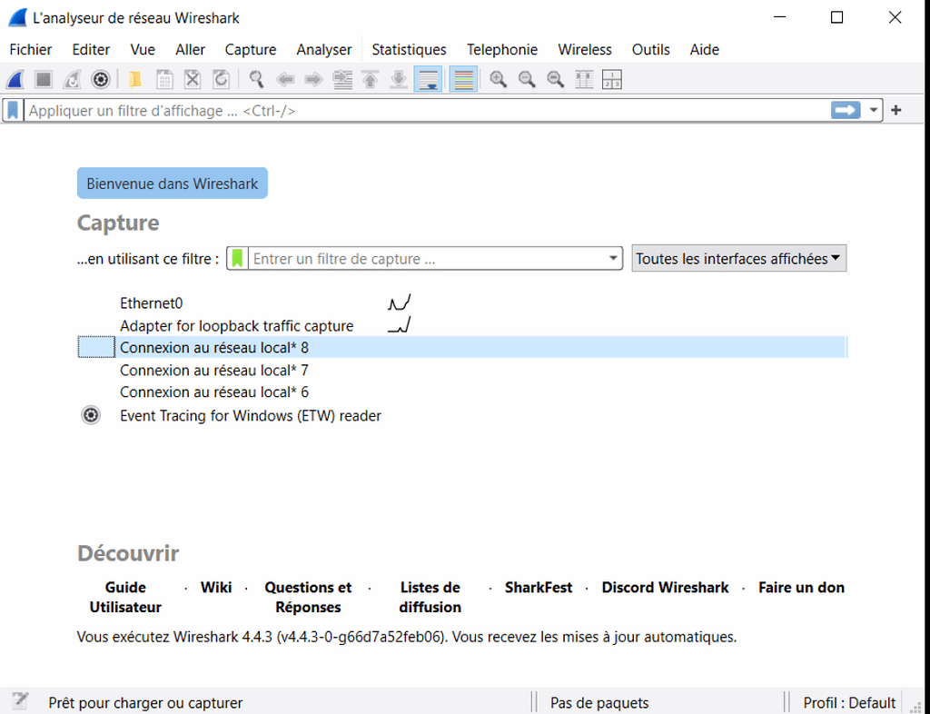Click the display filter bookmark icon
The image size is (930, 714).
(x=13, y=111)
